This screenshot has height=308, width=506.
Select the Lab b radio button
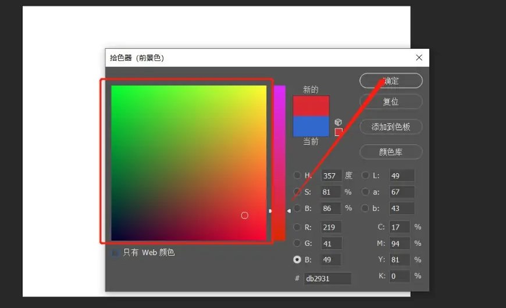pyautogui.click(x=365, y=208)
